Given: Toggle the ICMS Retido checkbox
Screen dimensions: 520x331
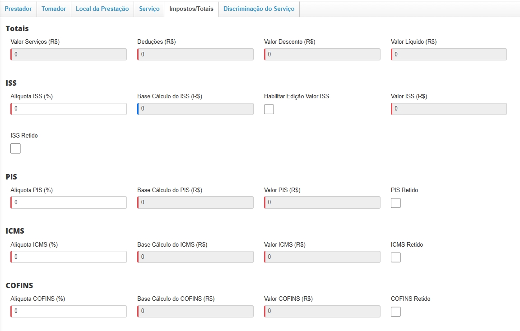Looking at the screenshot, I should coord(396,257).
